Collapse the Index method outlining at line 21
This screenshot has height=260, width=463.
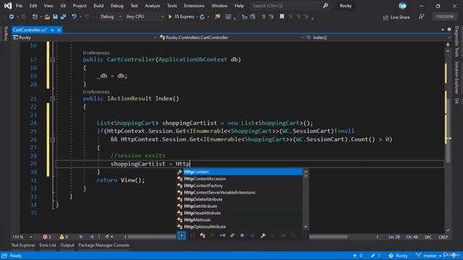(x=52, y=99)
